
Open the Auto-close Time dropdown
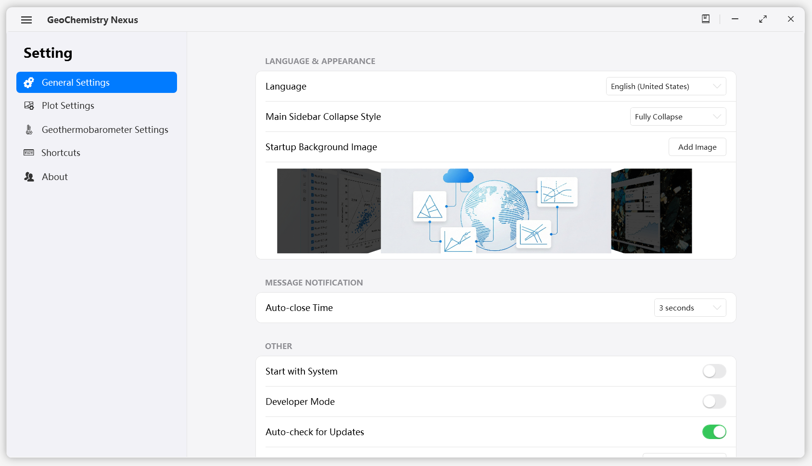[x=690, y=308]
